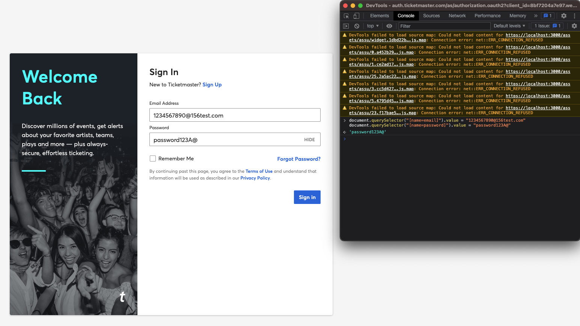The height and width of the screenshot is (326, 580).
Task: Open the top JavaScript context dropdown
Action: pos(373,26)
